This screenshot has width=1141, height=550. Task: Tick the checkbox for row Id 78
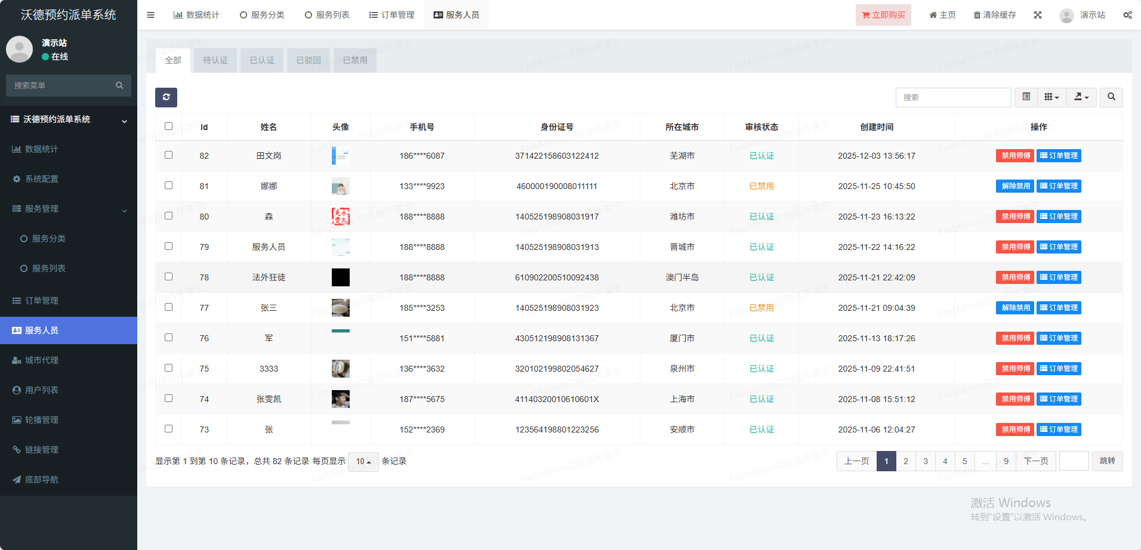pyautogui.click(x=168, y=277)
